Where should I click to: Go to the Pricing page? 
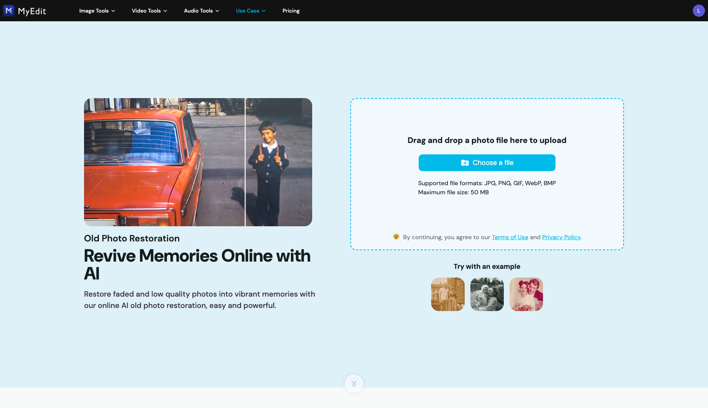pos(291,11)
